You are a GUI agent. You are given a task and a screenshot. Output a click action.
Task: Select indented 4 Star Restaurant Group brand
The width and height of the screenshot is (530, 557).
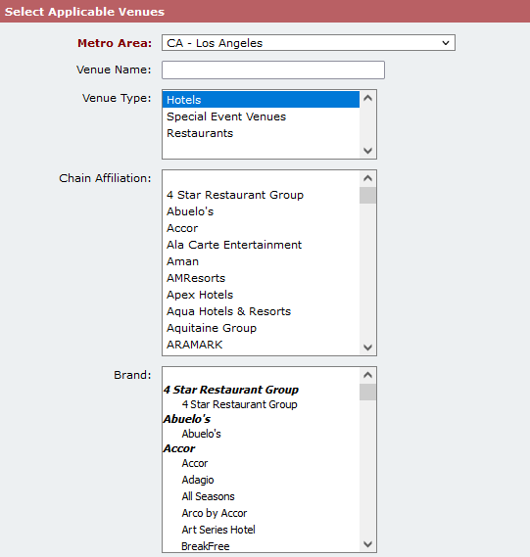click(x=261, y=404)
